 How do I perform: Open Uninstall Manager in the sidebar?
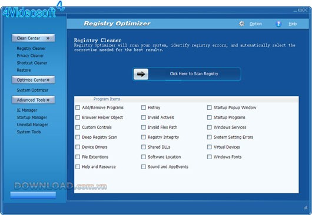[x=32, y=125]
